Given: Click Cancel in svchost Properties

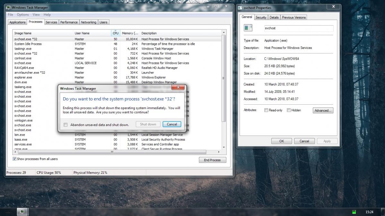Looking at the screenshot, I should click(x=304, y=141).
